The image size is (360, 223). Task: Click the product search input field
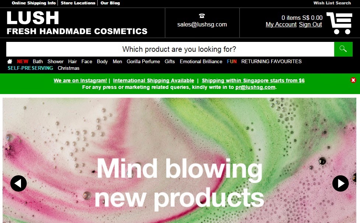170,49
